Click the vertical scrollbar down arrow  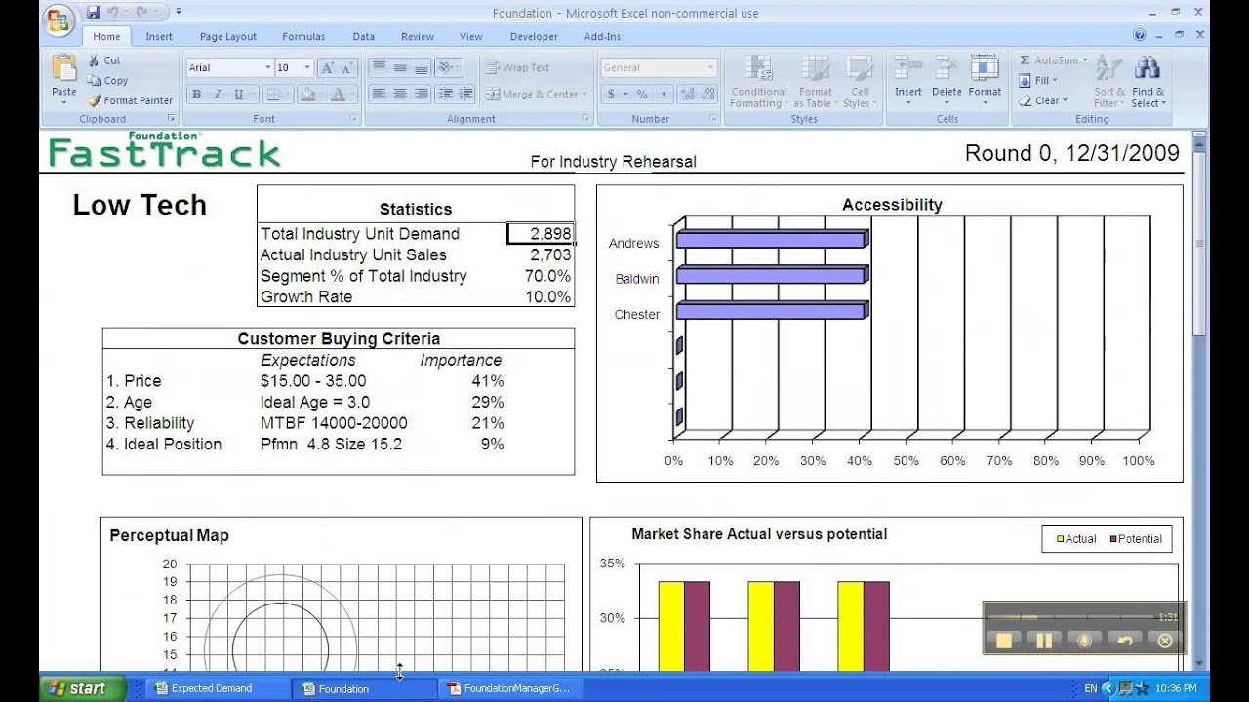tap(1200, 661)
